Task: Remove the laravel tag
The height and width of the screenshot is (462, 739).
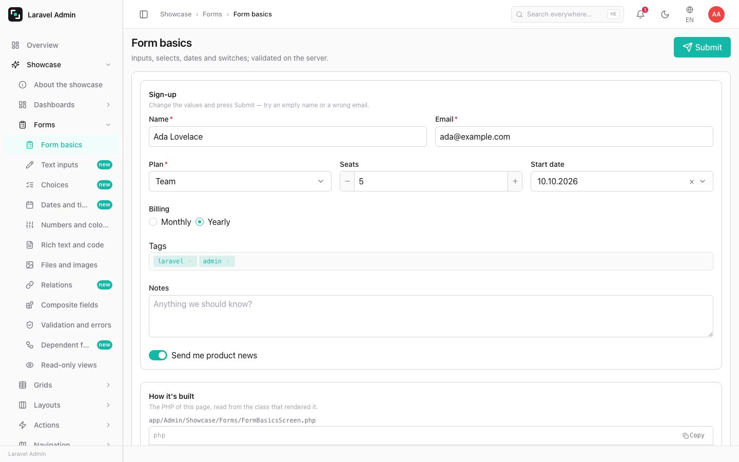Action: pyautogui.click(x=190, y=261)
